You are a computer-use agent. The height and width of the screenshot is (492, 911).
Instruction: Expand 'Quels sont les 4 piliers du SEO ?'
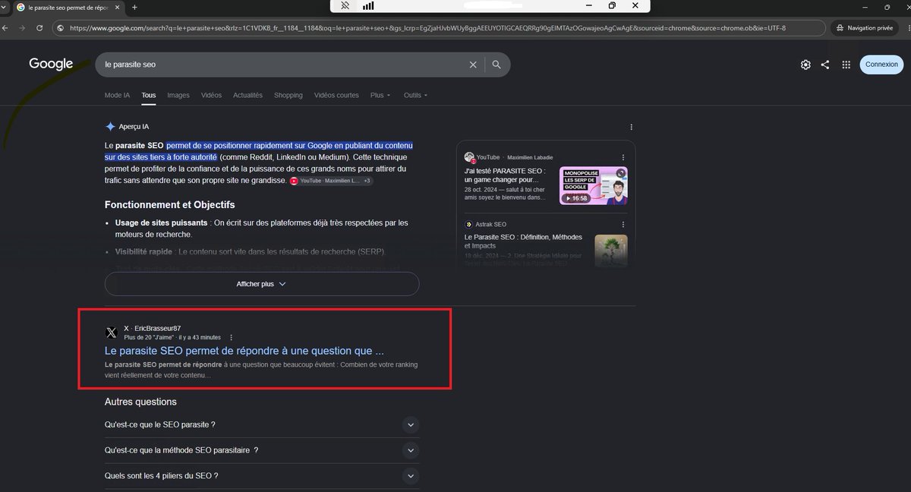(x=262, y=476)
